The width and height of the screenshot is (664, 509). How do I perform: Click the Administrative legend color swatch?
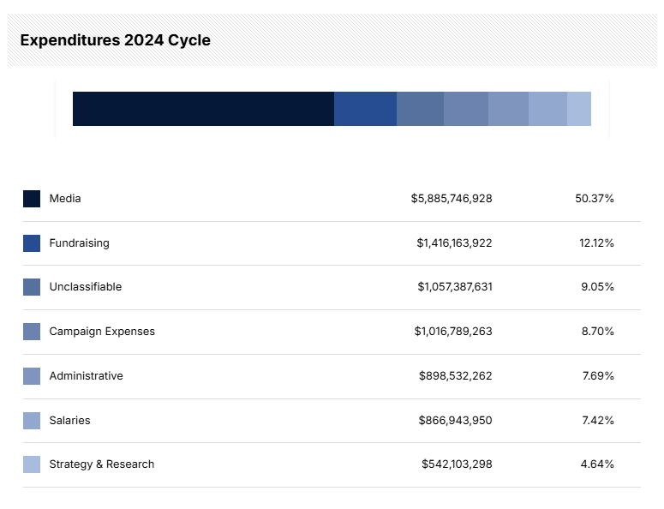32,376
